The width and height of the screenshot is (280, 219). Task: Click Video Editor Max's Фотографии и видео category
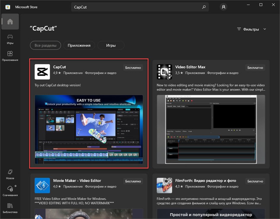click(x=223, y=73)
